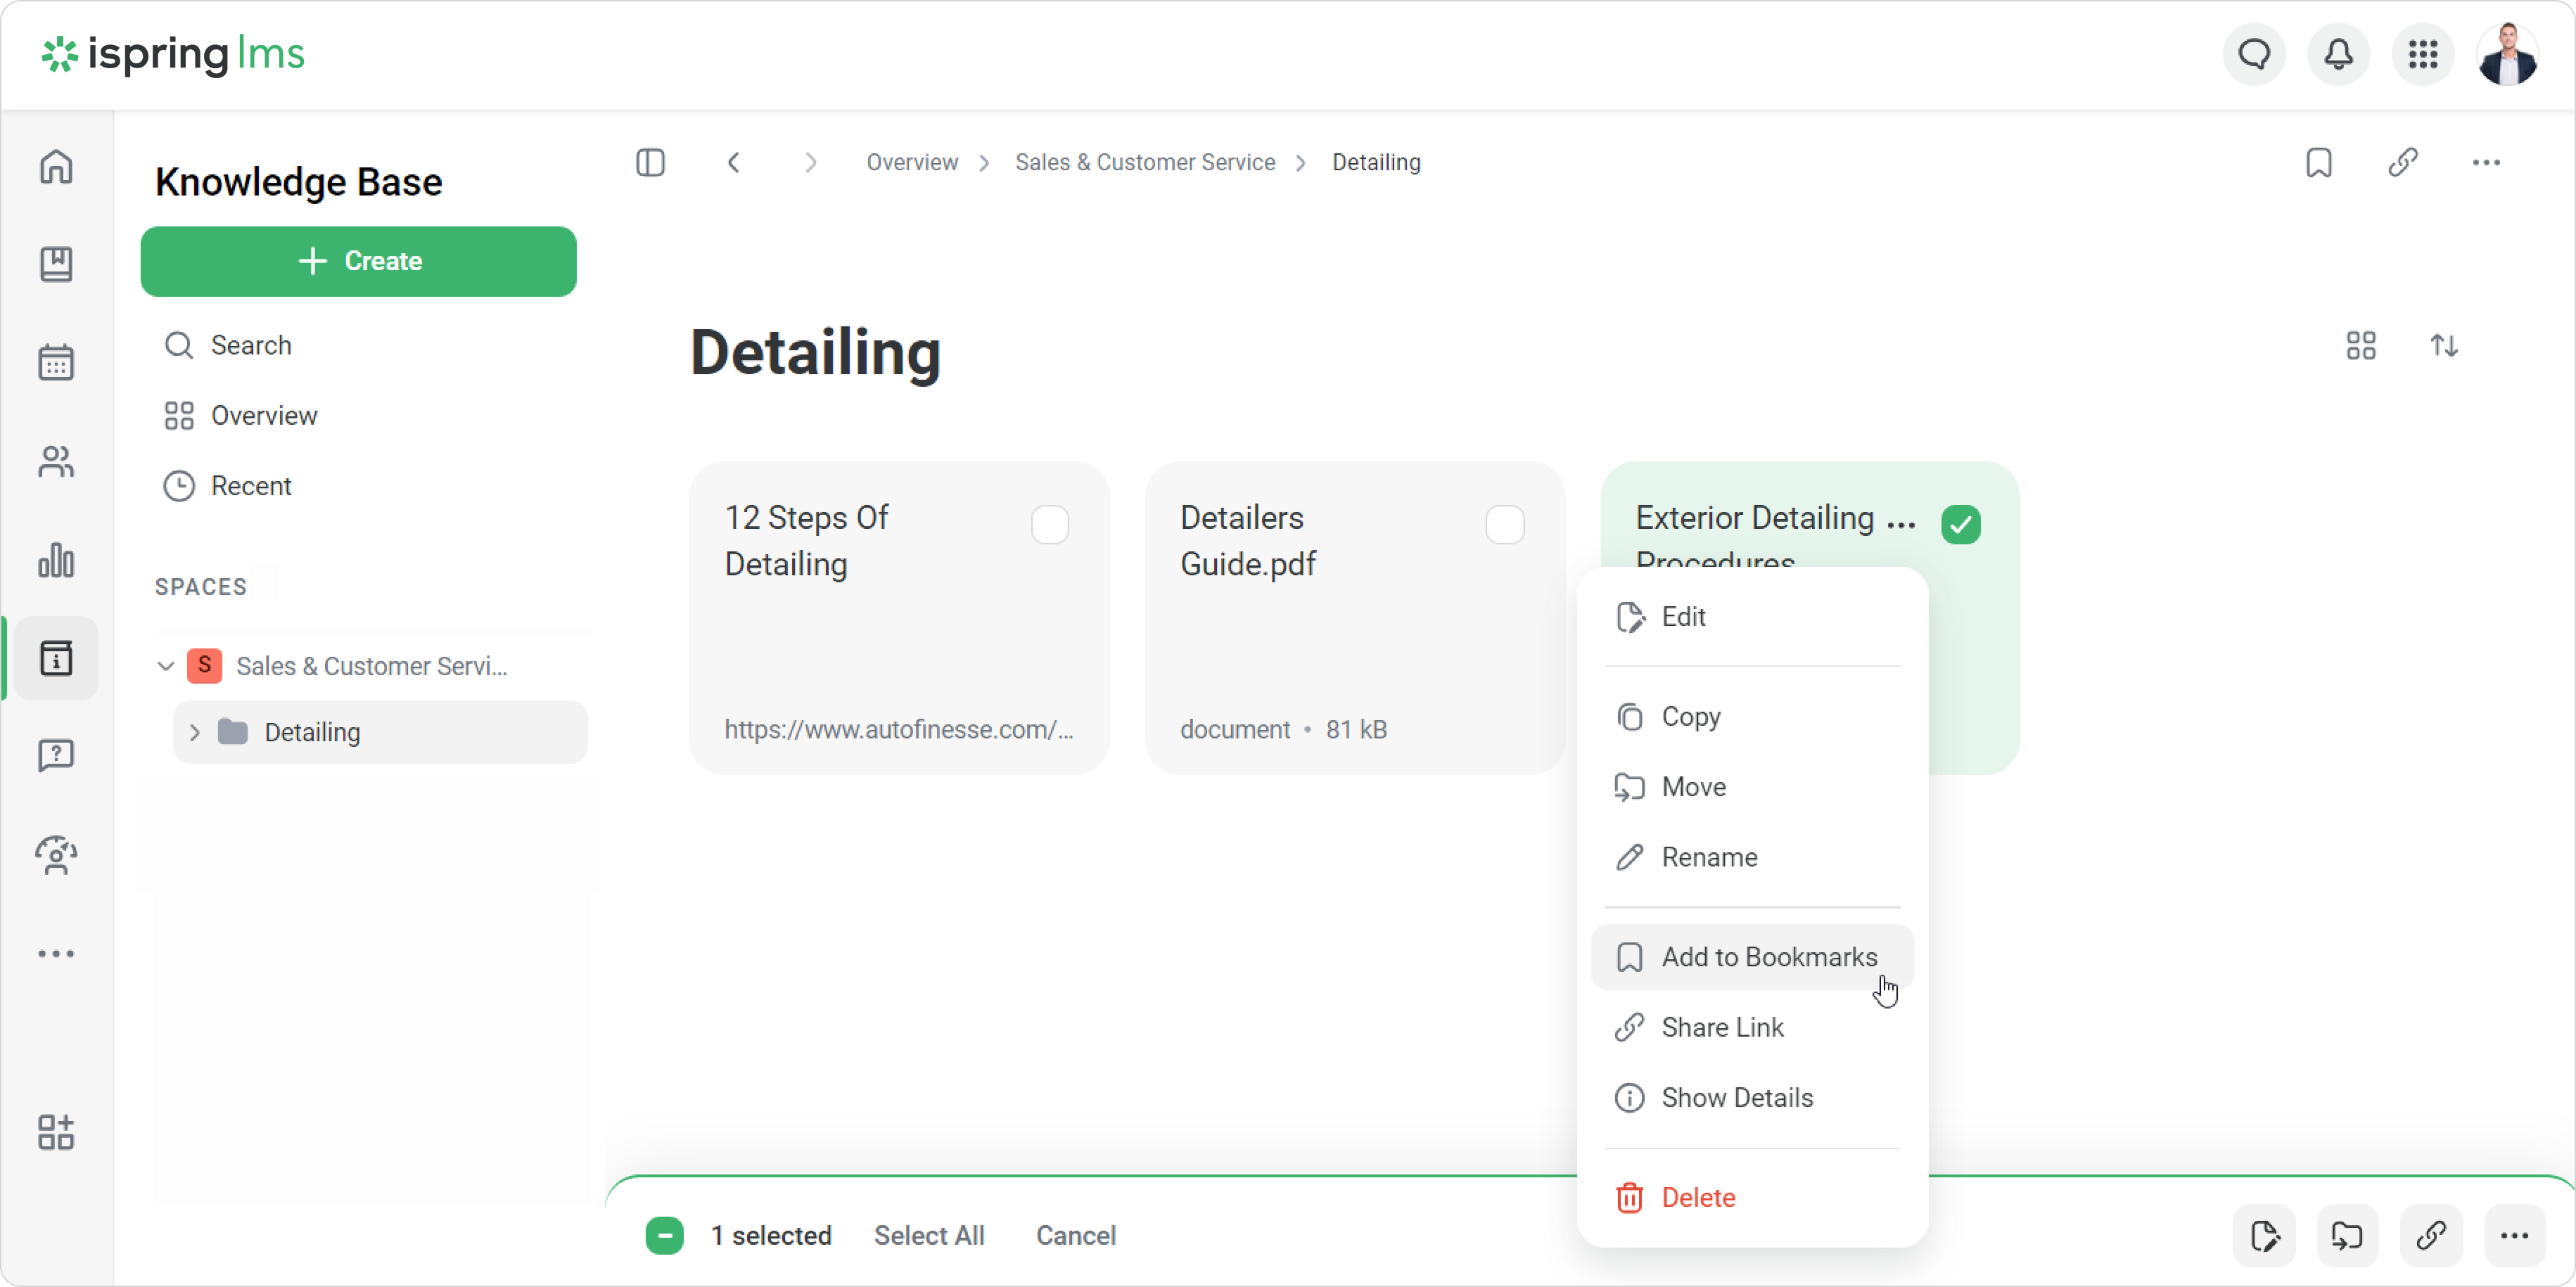Open the chat messages icon
This screenshot has width=2576, height=1287.
[x=2253, y=54]
